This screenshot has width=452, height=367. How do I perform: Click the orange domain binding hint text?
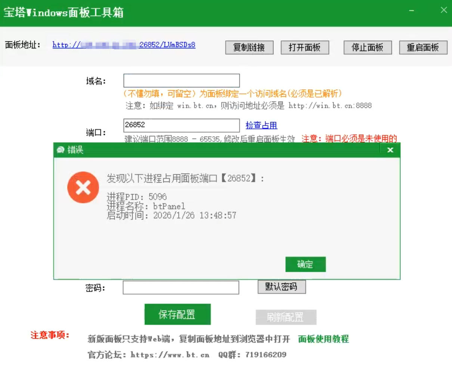(232, 93)
